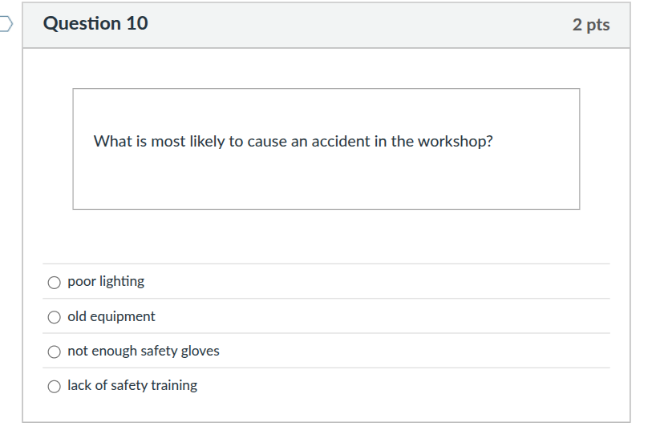Click the "2 pts" points label
The image size is (656, 430).
[591, 25]
